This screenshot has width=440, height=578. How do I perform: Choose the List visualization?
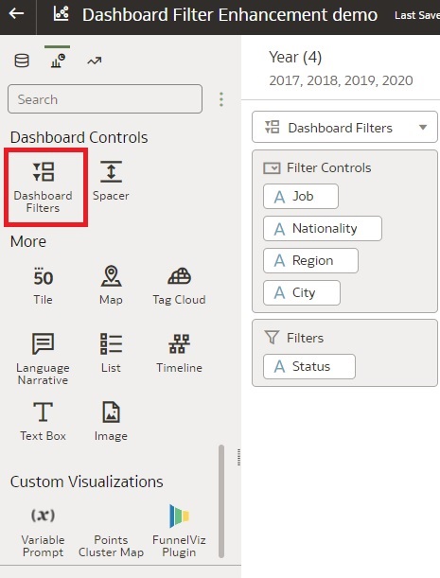point(111,353)
